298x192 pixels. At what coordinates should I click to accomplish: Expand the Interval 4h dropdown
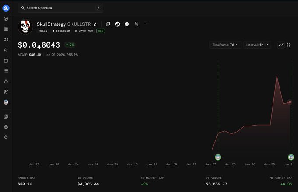point(257,45)
